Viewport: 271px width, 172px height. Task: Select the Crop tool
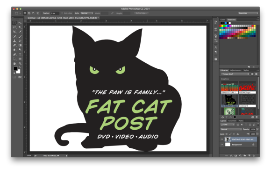pos(14,32)
